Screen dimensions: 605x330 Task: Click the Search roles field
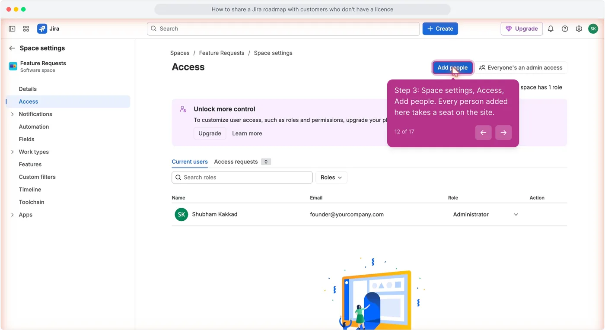(x=242, y=178)
